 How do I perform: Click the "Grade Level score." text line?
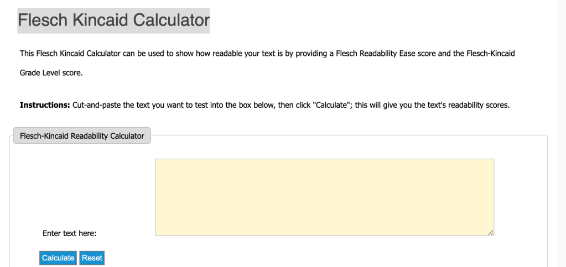(51, 73)
